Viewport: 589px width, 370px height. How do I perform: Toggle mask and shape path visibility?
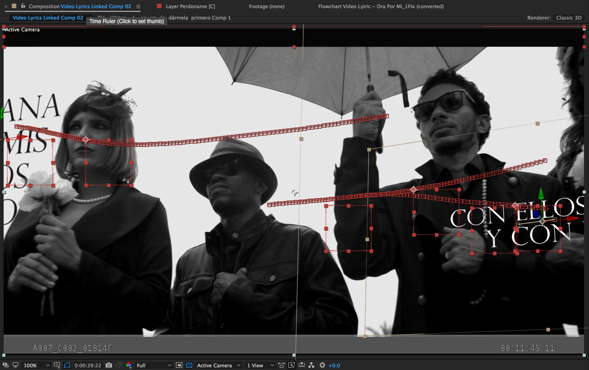click(x=68, y=365)
